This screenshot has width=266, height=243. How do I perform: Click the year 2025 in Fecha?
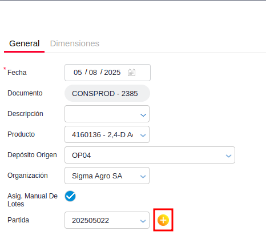point(112,73)
